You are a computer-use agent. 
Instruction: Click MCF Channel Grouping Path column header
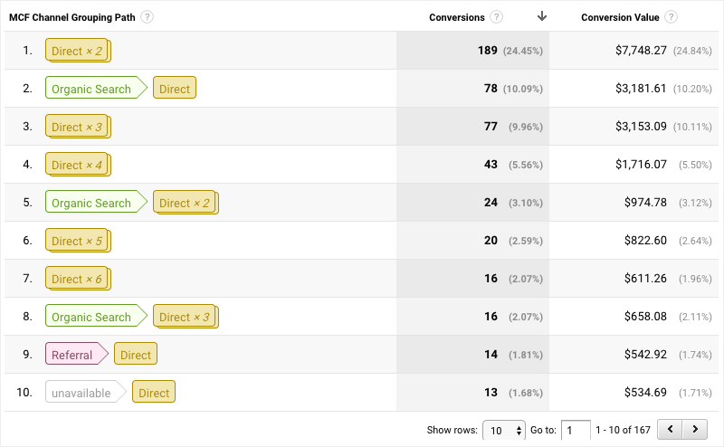click(72, 17)
